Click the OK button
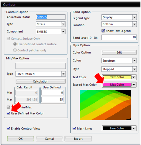The image size is (141, 145). [x=21, y=139]
